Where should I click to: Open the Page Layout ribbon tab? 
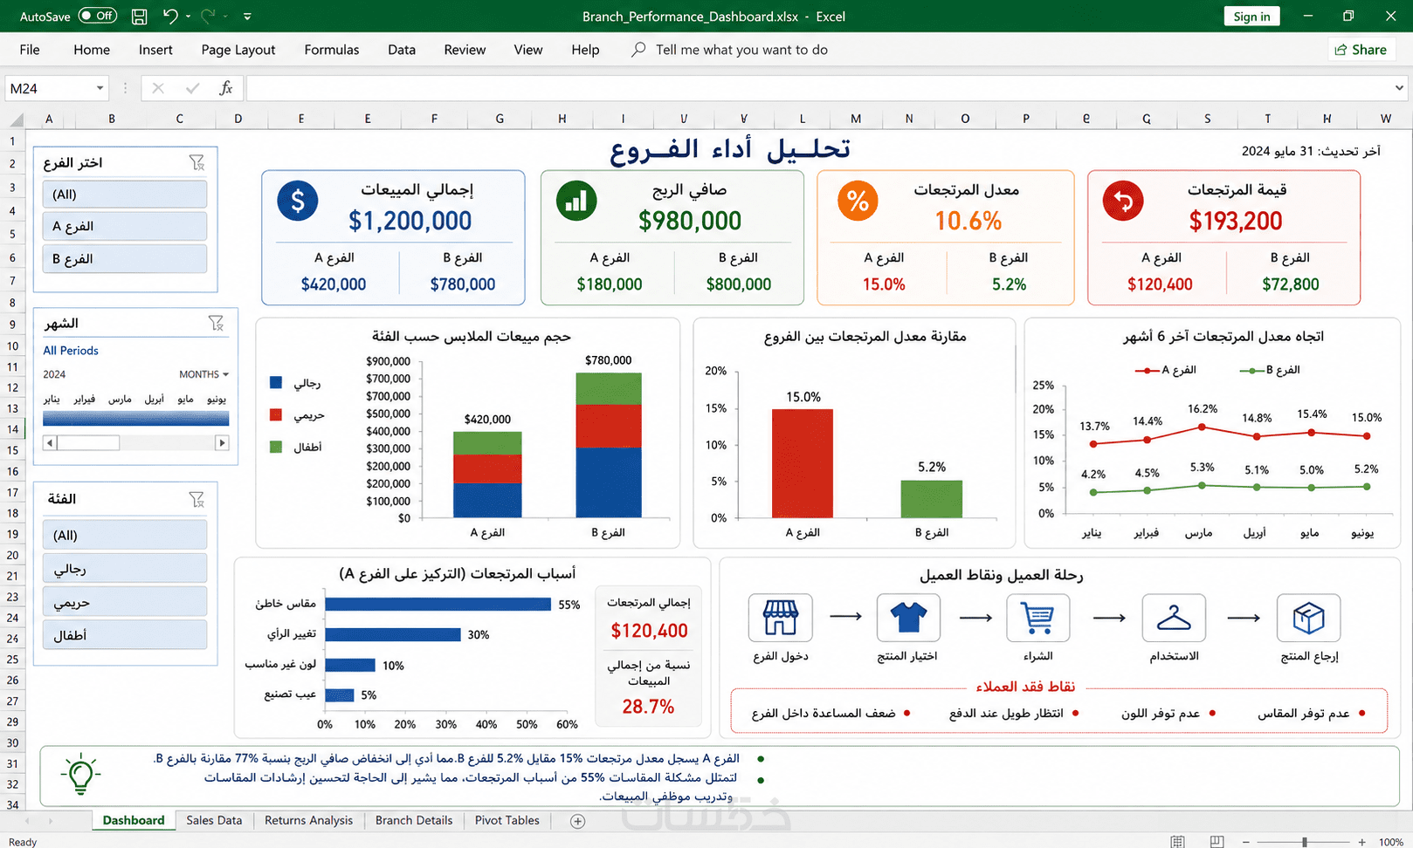(238, 50)
